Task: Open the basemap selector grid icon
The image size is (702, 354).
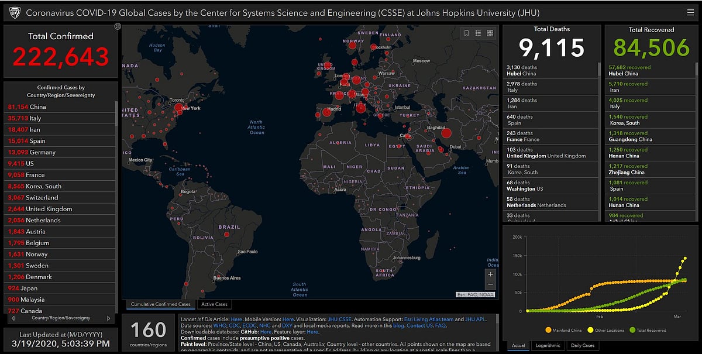Action: point(490,33)
